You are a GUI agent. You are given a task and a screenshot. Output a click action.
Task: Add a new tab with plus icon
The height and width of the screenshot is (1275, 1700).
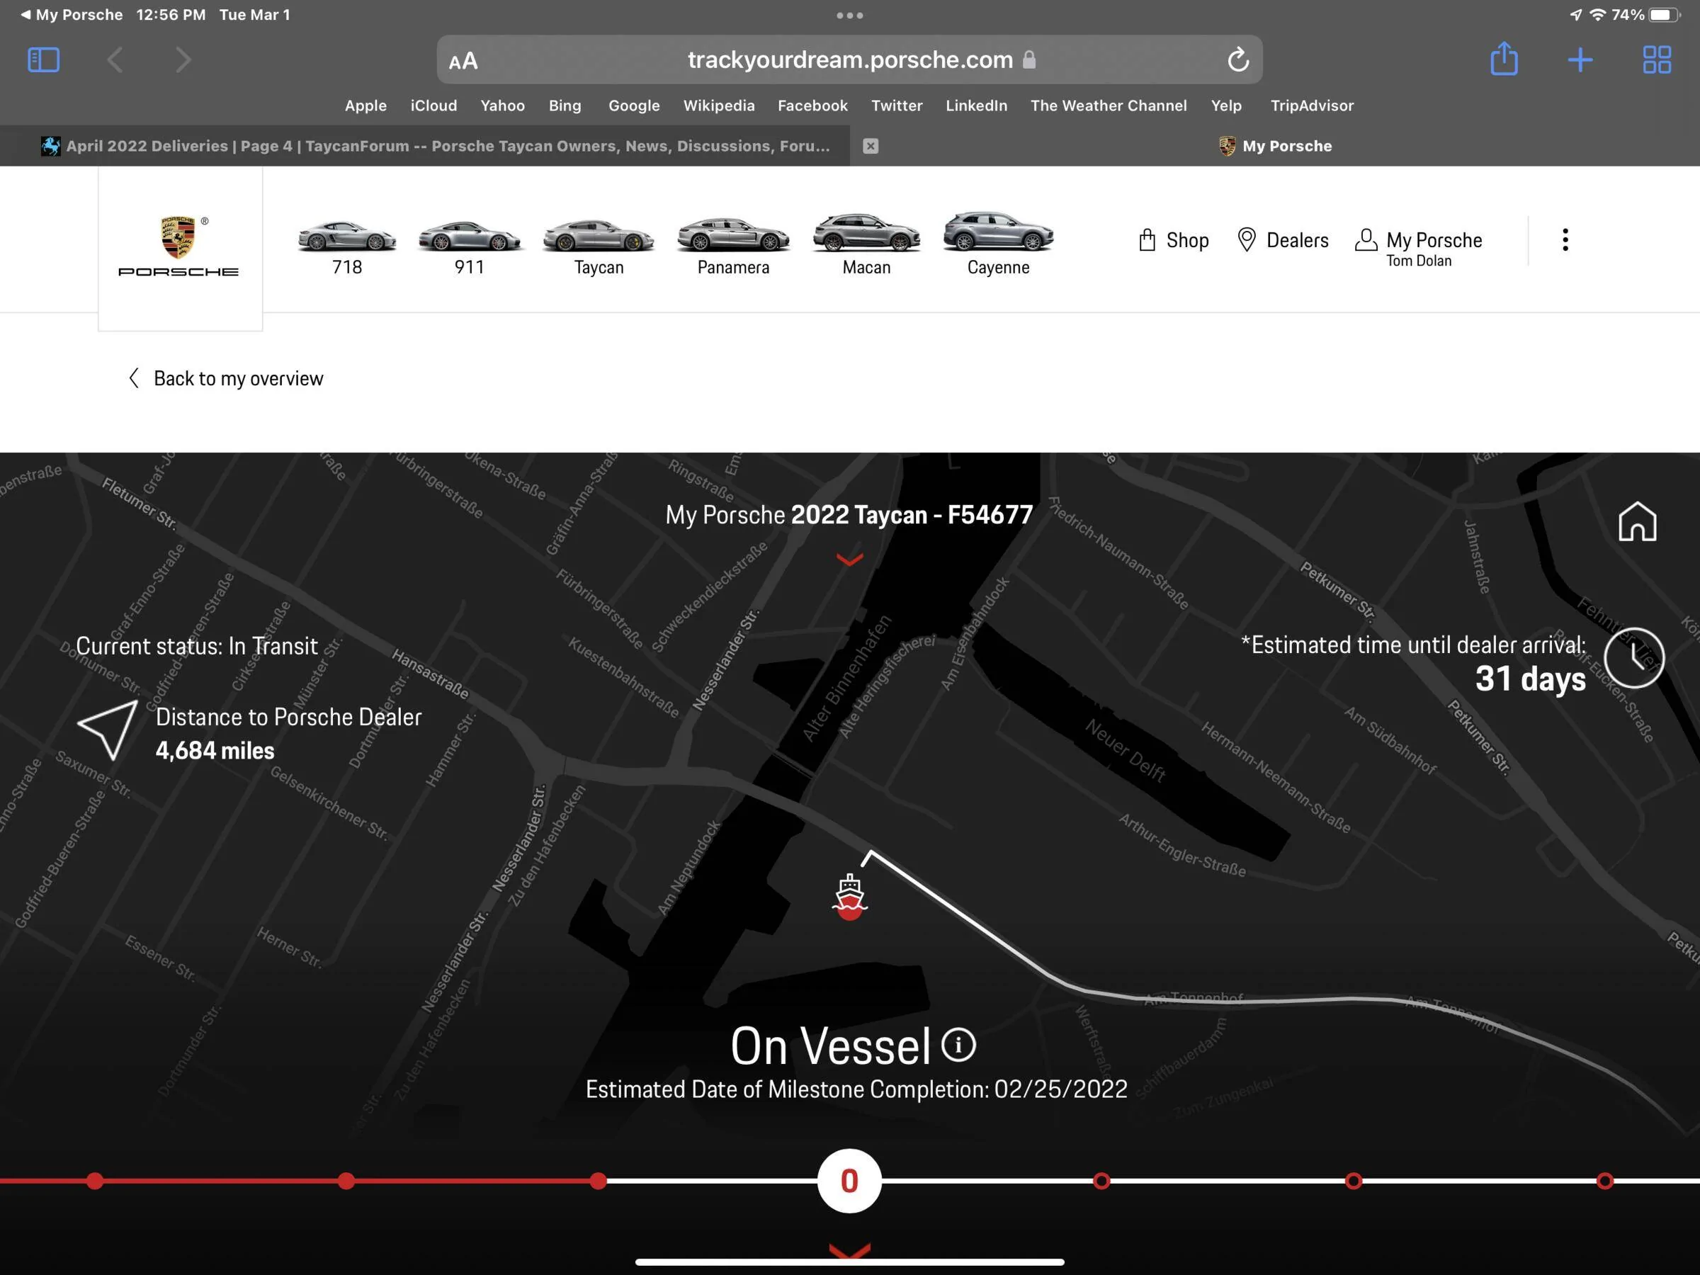[1580, 60]
